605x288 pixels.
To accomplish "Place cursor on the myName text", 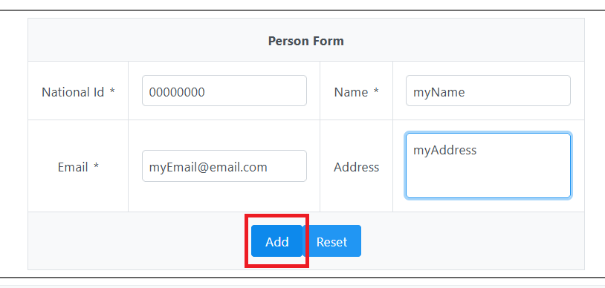I will (x=439, y=93).
